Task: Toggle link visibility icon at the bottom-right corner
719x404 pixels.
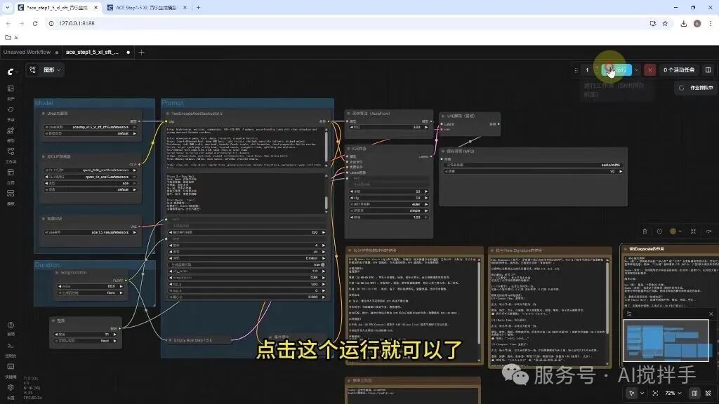Action: point(708,393)
